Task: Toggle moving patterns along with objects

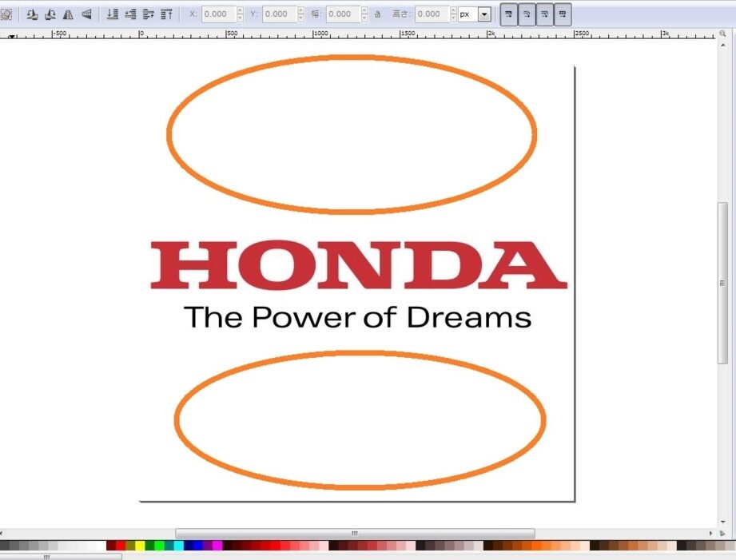Action: click(563, 14)
